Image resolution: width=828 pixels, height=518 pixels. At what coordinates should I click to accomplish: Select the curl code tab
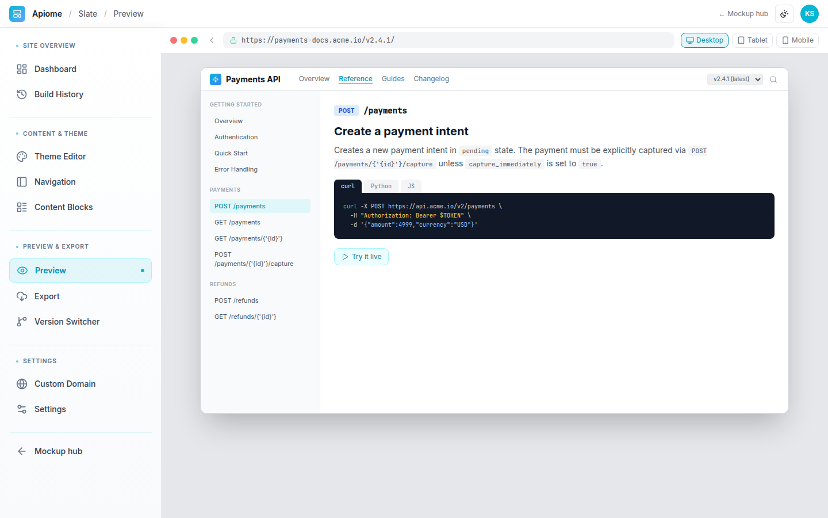tap(348, 186)
